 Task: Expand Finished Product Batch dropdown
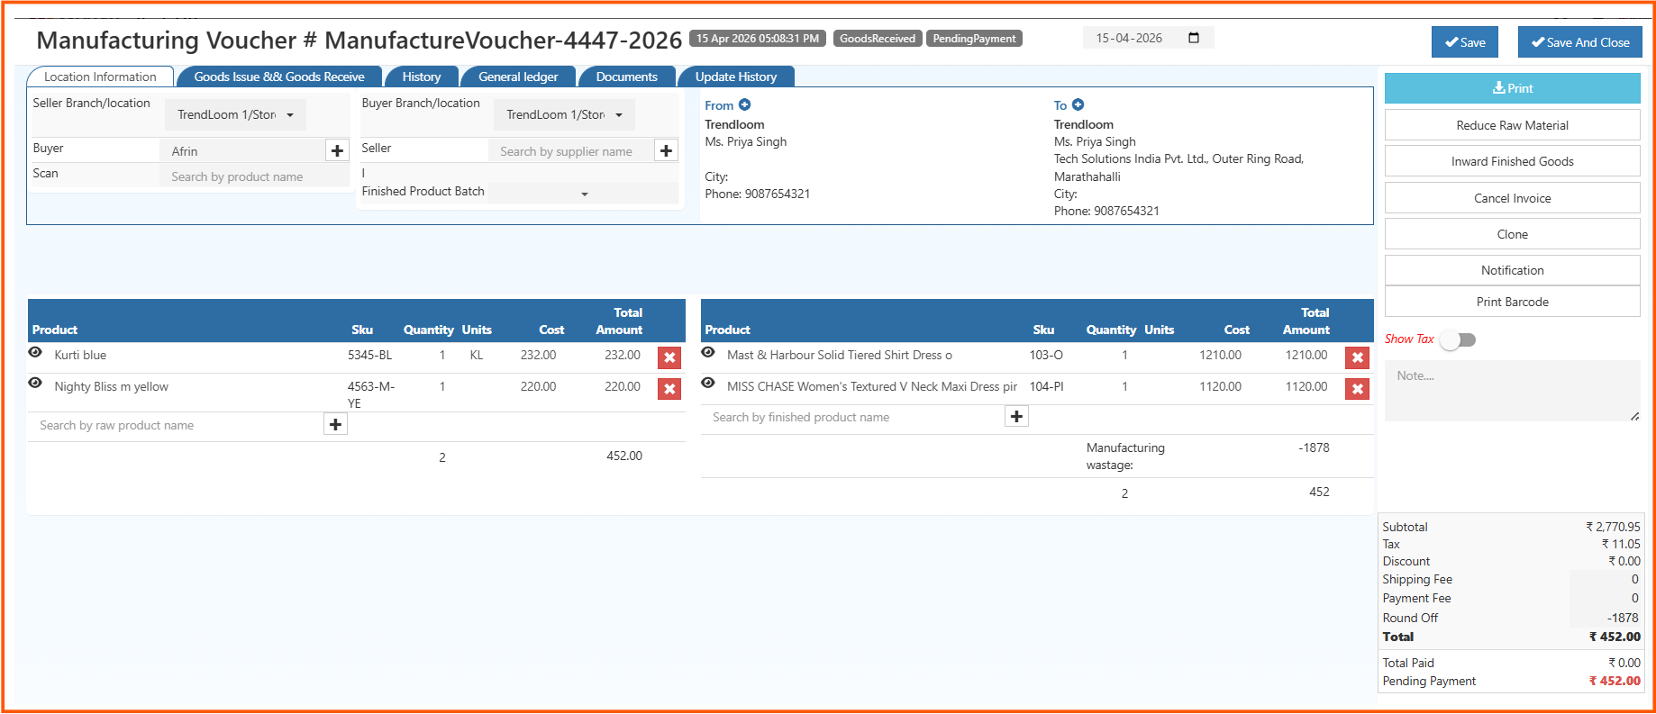coord(584,193)
